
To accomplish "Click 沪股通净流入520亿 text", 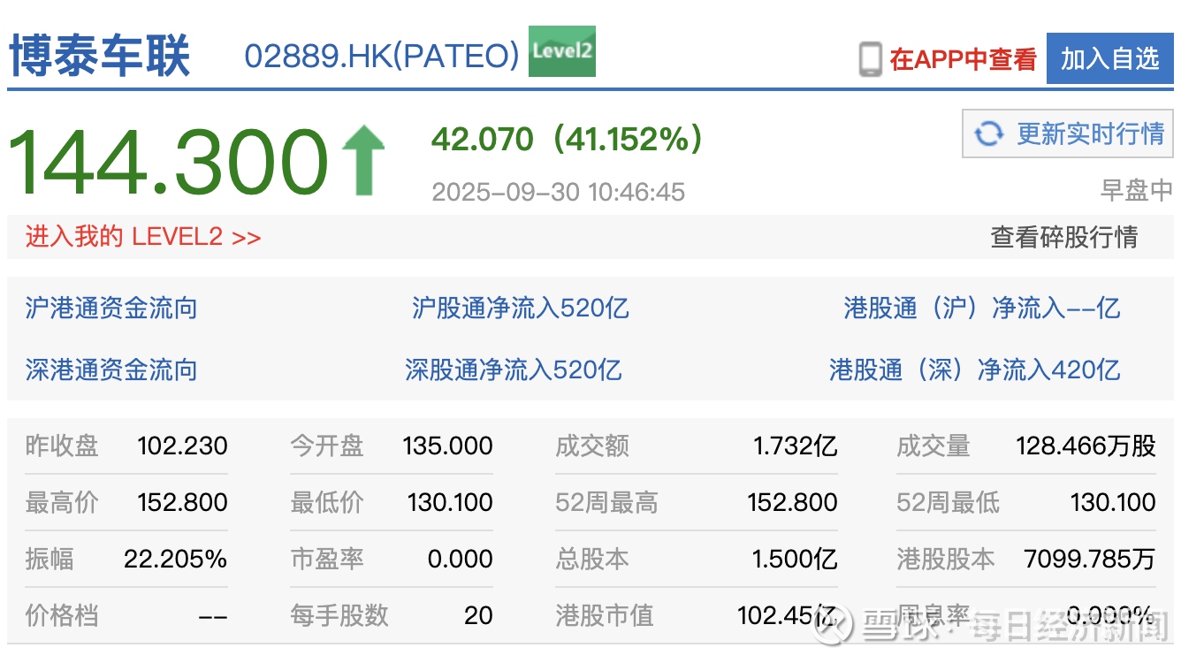I will (x=521, y=308).
